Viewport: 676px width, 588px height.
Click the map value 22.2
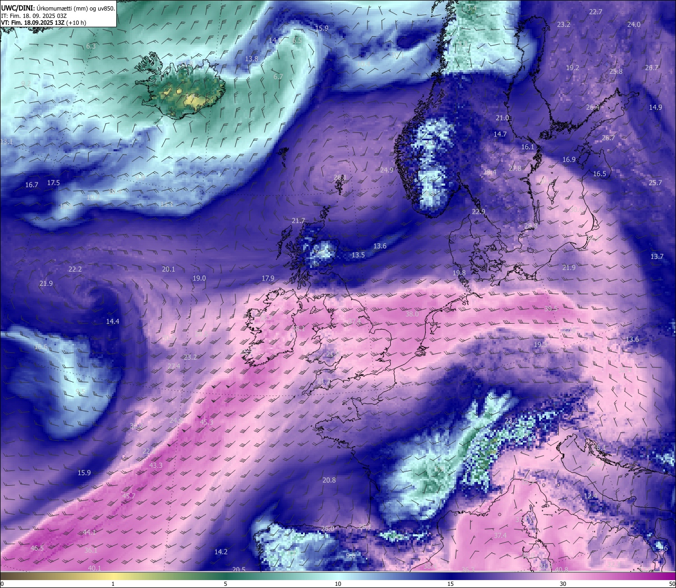pyautogui.click(x=75, y=269)
